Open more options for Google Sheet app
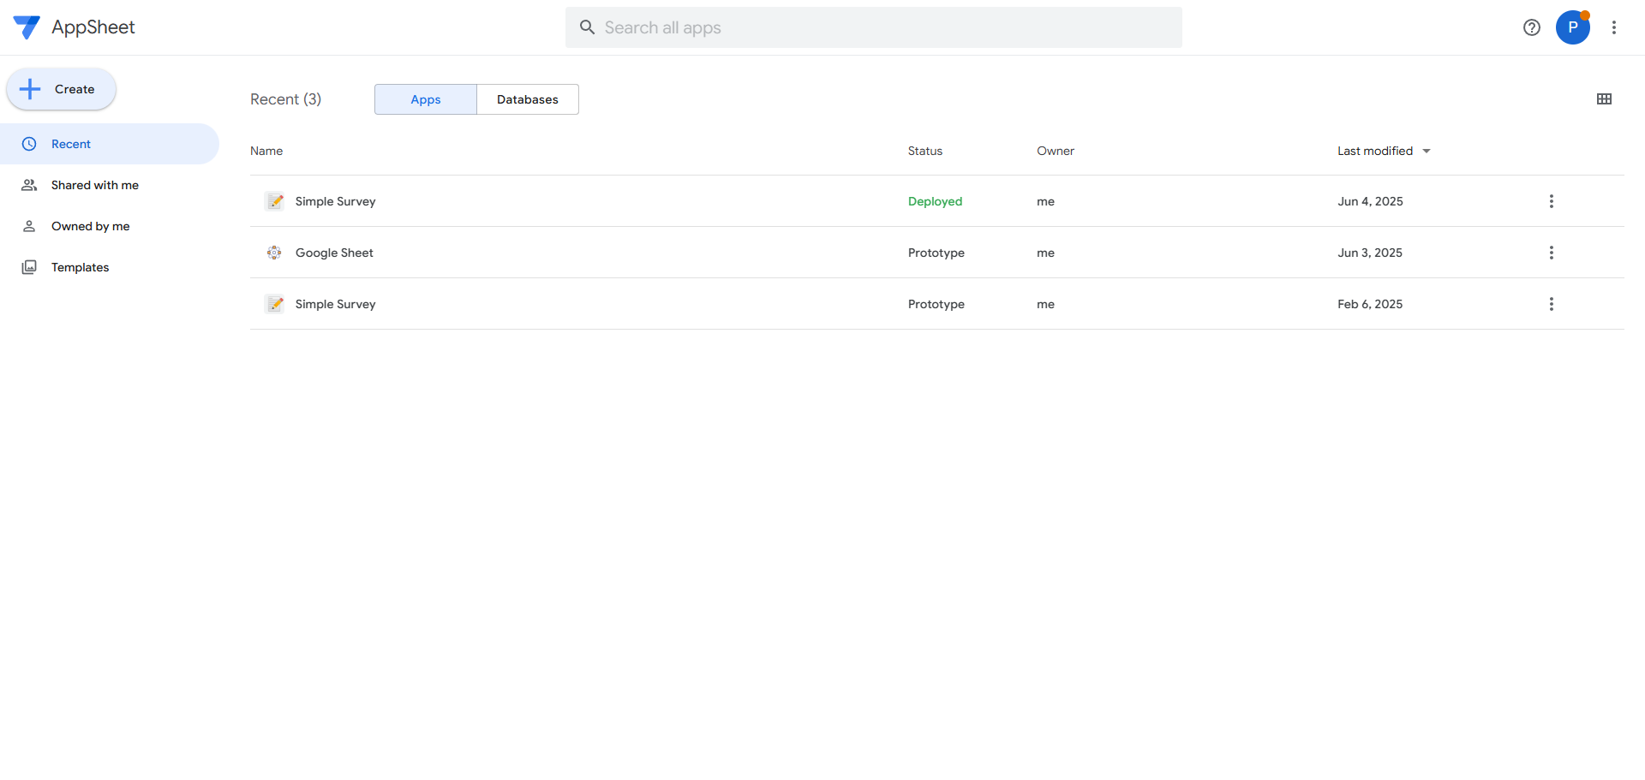 [x=1551, y=253]
